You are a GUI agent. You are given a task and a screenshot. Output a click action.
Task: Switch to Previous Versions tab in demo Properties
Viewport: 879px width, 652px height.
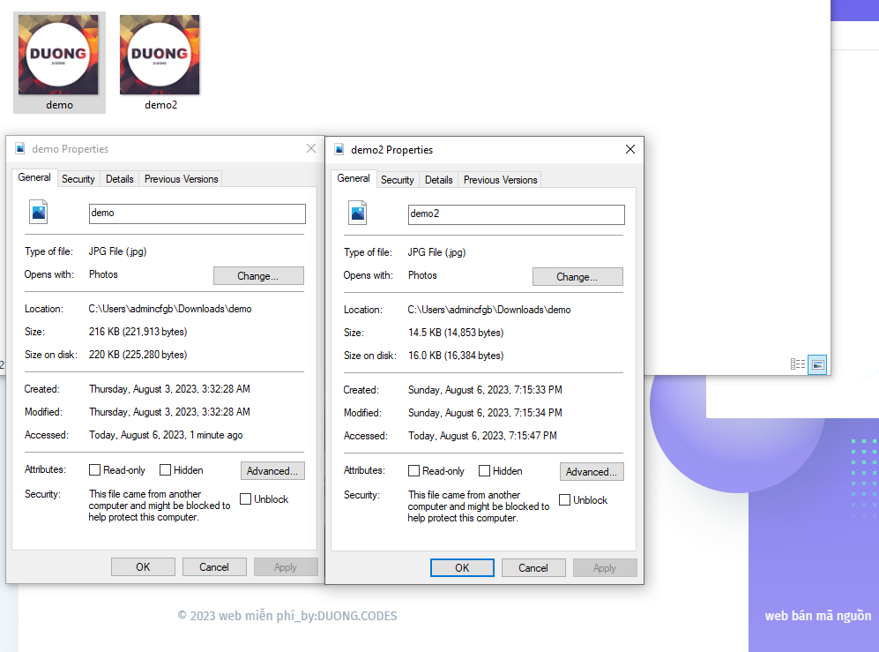pyautogui.click(x=181, y=179)
